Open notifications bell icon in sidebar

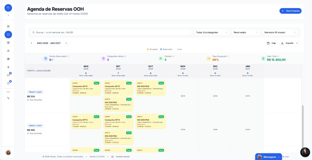click(8, 83)
